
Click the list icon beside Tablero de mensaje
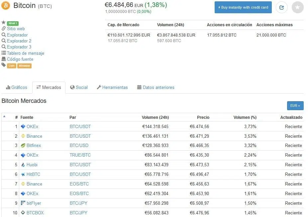tap(4, 53)
